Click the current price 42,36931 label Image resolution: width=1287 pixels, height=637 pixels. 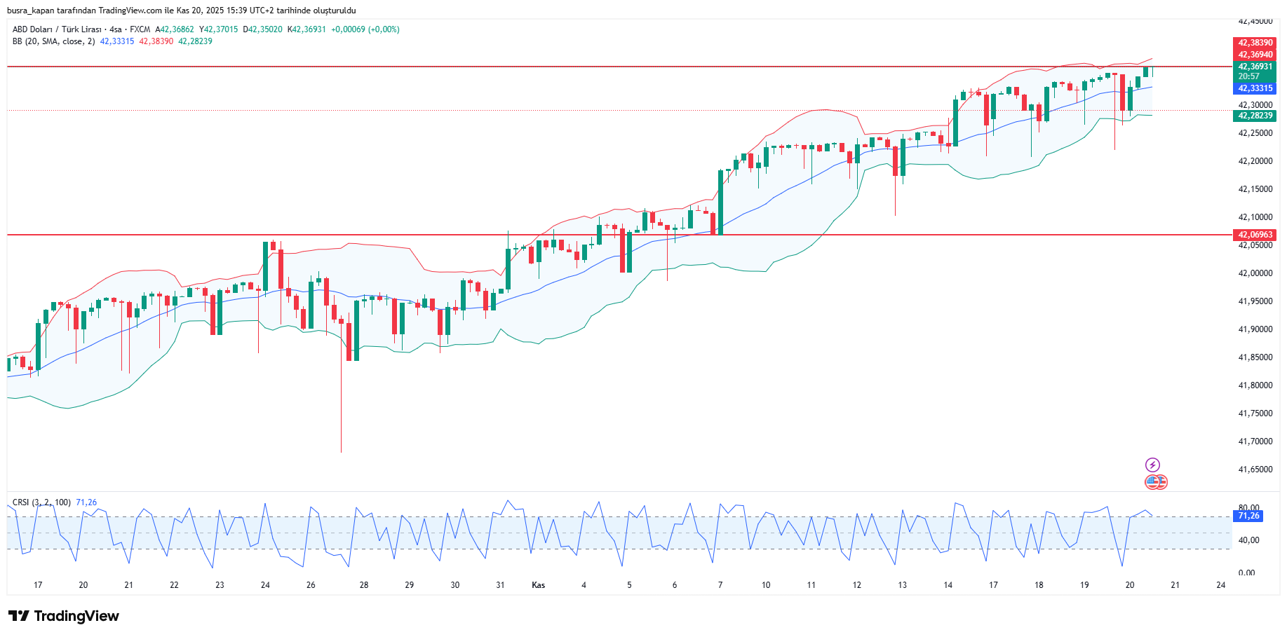click(1255, 66)
